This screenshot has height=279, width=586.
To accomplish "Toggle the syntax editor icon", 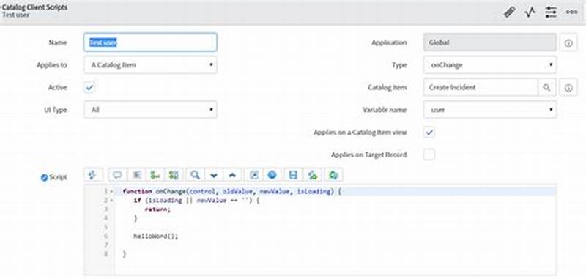I will (93, 174).
